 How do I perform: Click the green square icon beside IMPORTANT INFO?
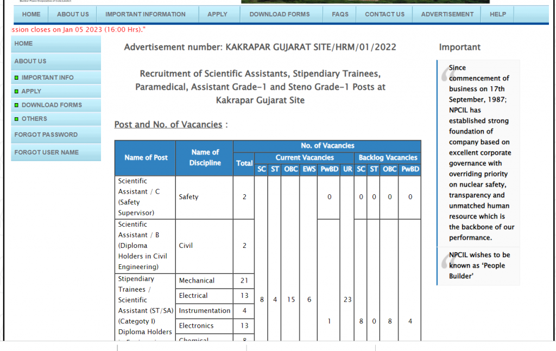tap(17, 78)
